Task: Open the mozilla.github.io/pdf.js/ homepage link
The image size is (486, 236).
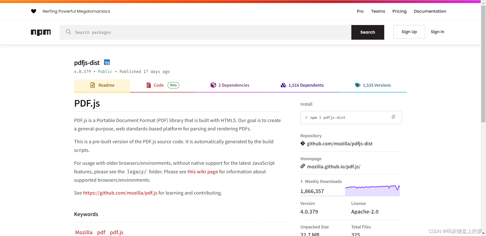Action: click(x=334, y=167)
